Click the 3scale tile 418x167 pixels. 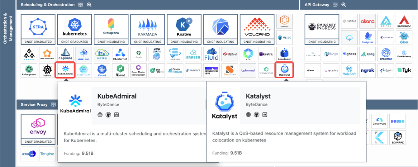[x=349, y=21]
